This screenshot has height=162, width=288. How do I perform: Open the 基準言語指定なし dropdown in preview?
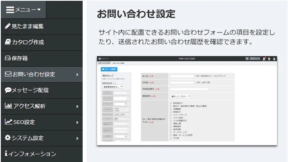(x=112, y=87)
